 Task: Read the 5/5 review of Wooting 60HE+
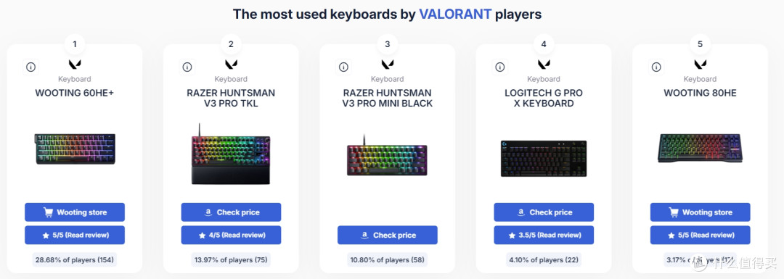[x=75, y=235]
